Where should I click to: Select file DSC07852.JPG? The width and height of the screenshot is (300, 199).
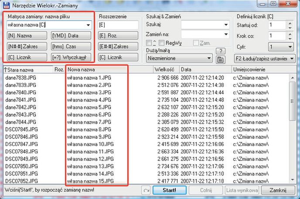pyautogui.click(x=22, y=181)
